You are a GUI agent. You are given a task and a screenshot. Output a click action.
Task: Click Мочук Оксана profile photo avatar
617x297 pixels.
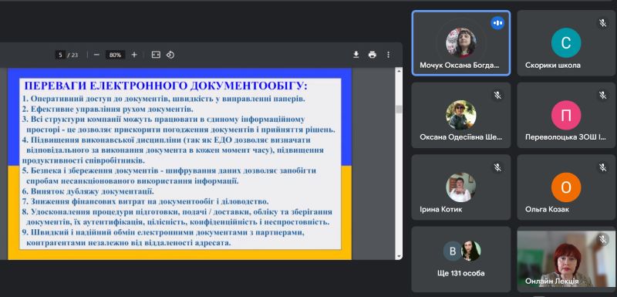(460, 42)
